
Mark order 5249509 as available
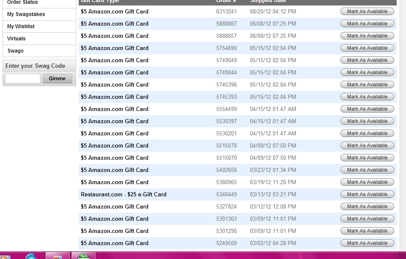[367, 243]
